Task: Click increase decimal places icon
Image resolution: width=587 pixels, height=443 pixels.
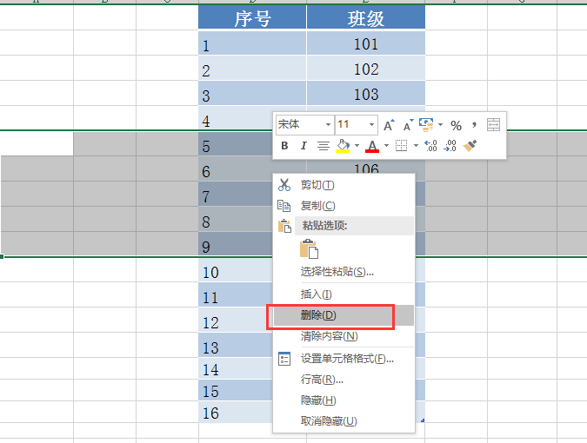Action: (x=430, y=145)
